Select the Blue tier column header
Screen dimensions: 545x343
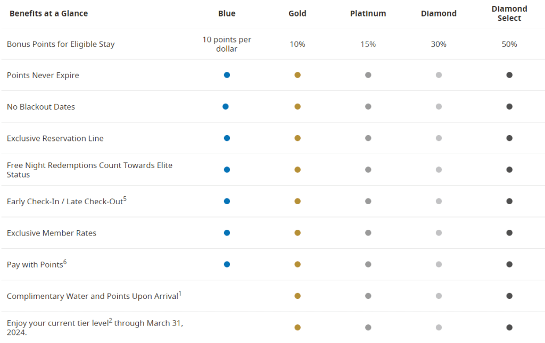[227, 13]
